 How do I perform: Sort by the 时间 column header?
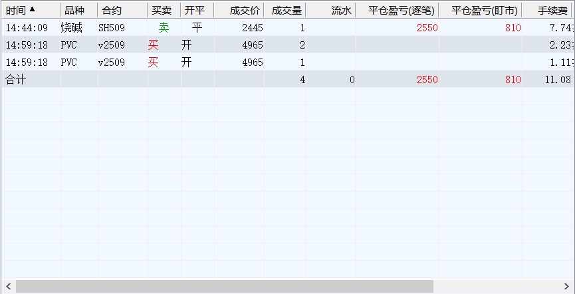[x=31, y=10]
